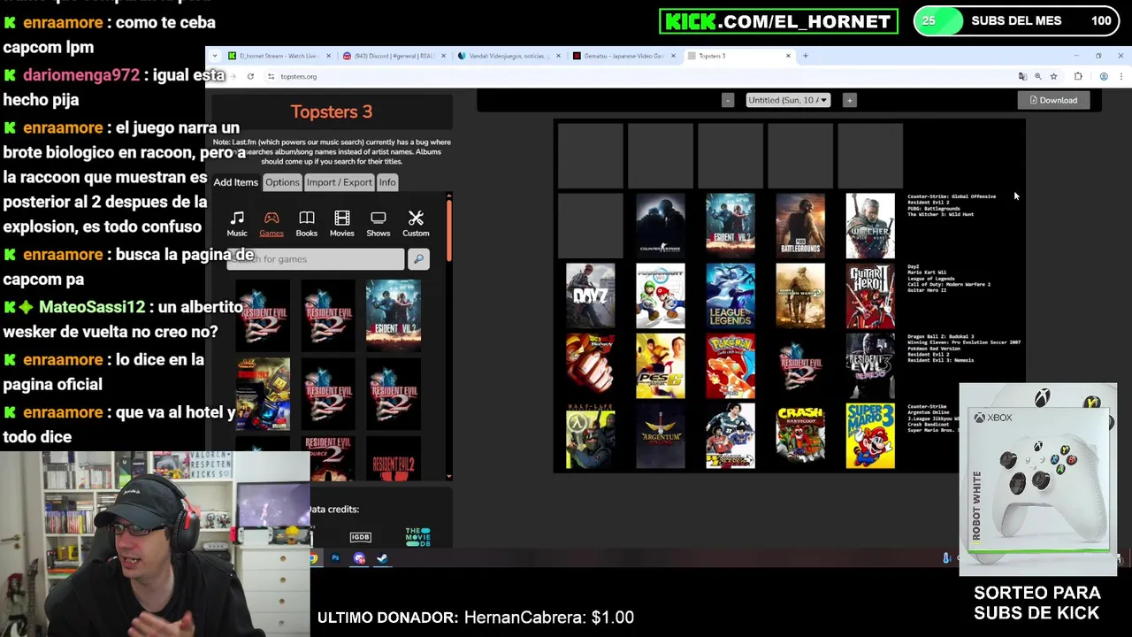Select the Dragon Ball Budokai 3 cover
1132x637 pixels.
[x=591, y=365]
